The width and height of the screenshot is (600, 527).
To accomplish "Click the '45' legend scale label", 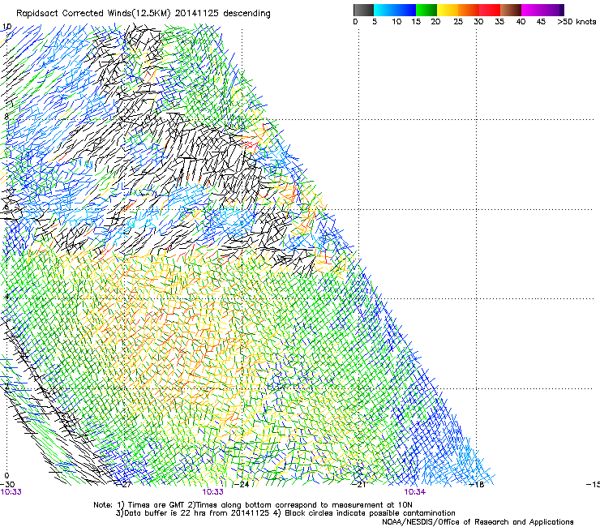I will [x=541, y=22].
